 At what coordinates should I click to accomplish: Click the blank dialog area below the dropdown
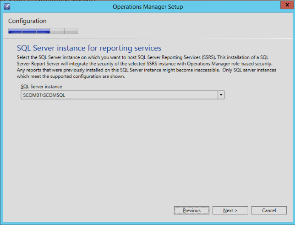[x=147, y=147]
